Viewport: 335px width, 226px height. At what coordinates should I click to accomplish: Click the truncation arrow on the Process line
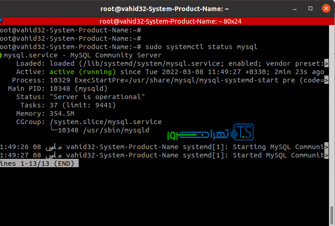(x=326, y=80)
